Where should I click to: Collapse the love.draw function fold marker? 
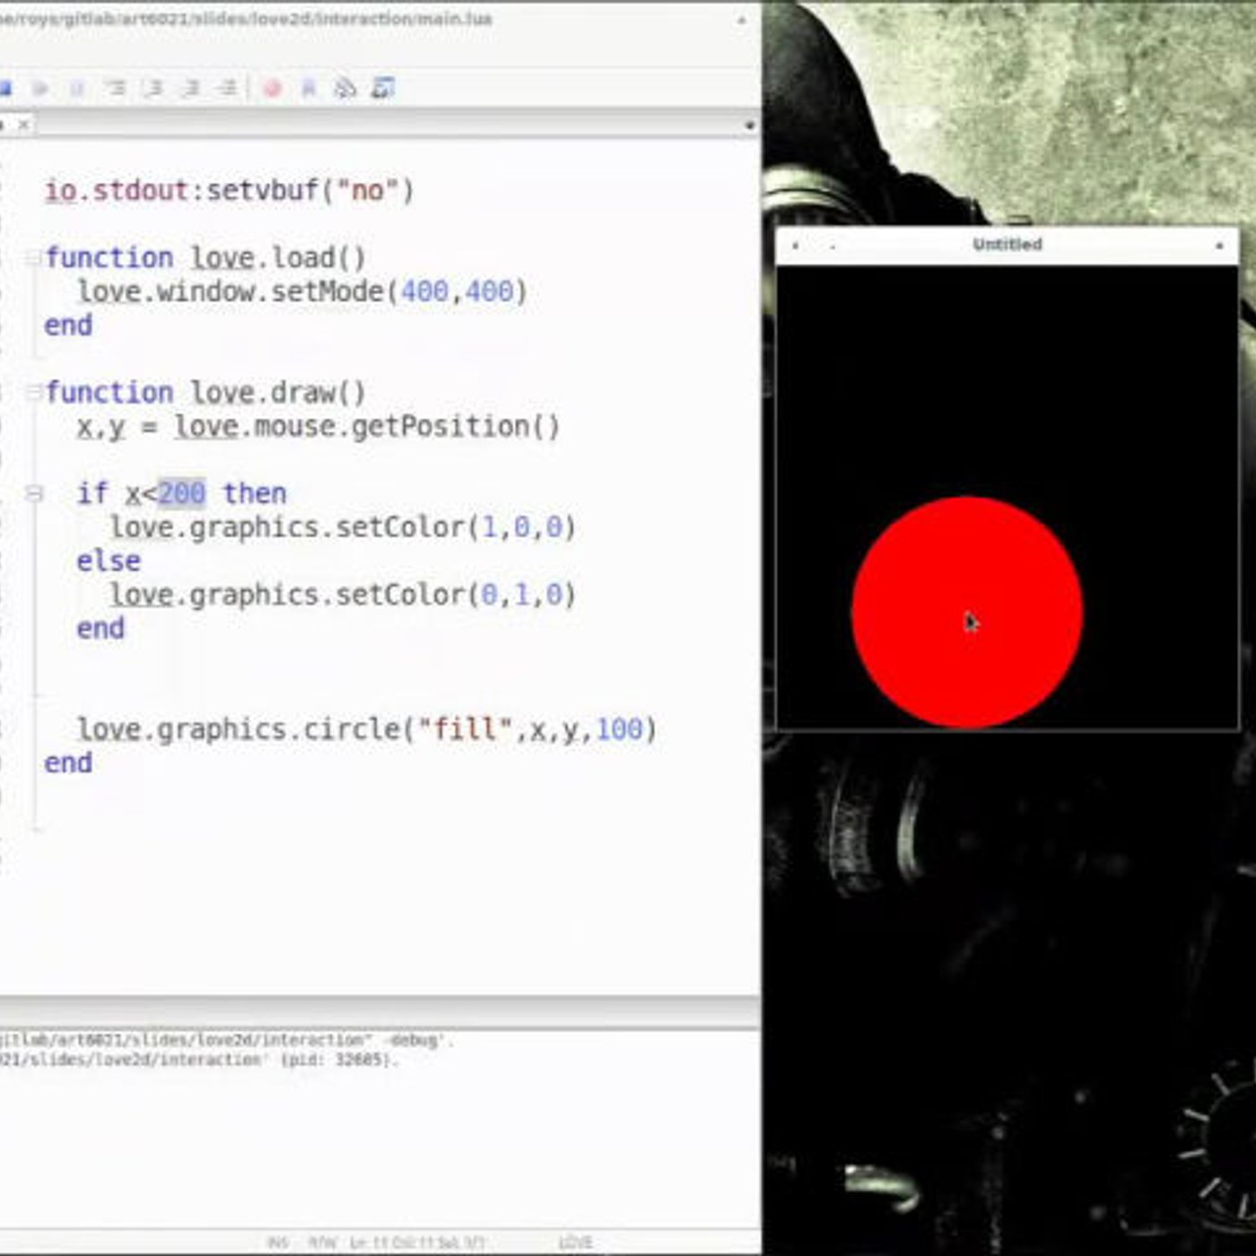pyautogui.click(x=34, y=392)
